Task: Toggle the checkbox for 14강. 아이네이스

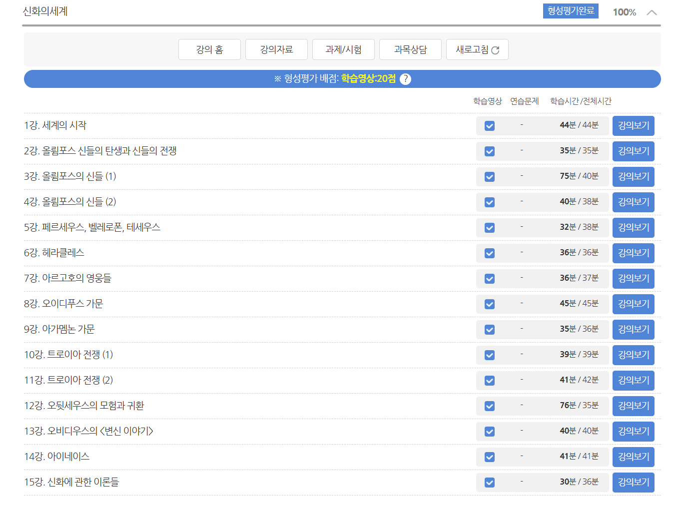Action: pyautogui.click(x=490, y=457)
